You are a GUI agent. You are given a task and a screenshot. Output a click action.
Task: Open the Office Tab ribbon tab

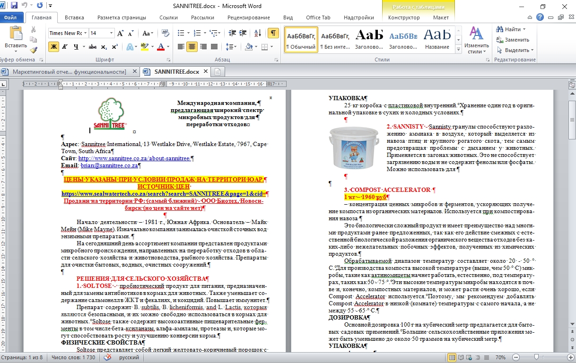(x=318, y=17)
